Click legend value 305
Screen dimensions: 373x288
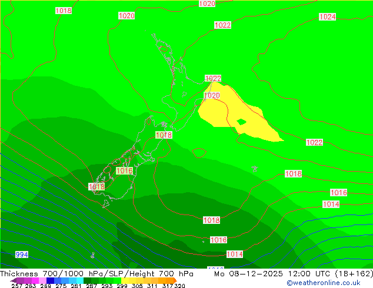137,286
